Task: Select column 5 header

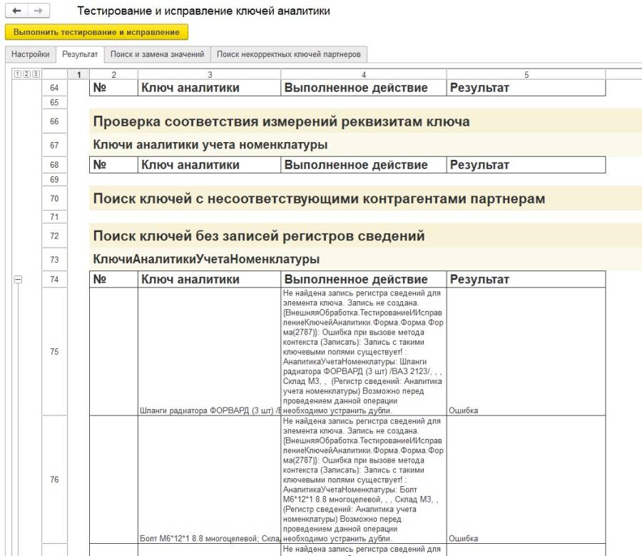Action: pos(526,74)
